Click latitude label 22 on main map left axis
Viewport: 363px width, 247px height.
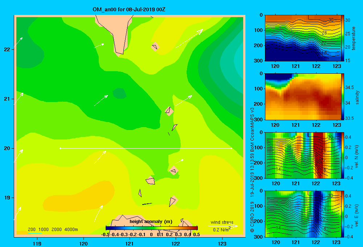[7, 49]
